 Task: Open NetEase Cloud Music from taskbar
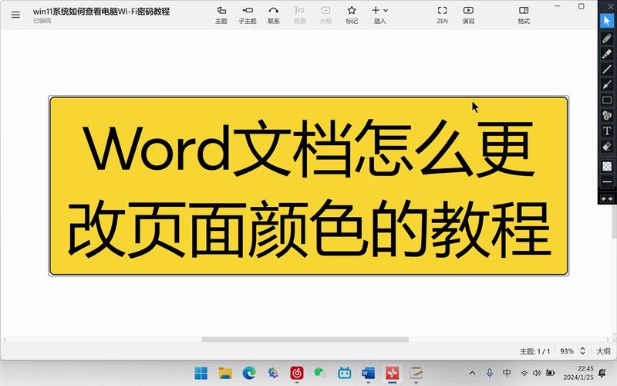click(x=297, y=373)
